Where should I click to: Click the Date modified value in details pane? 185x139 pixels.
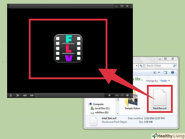tap(154, 118)
